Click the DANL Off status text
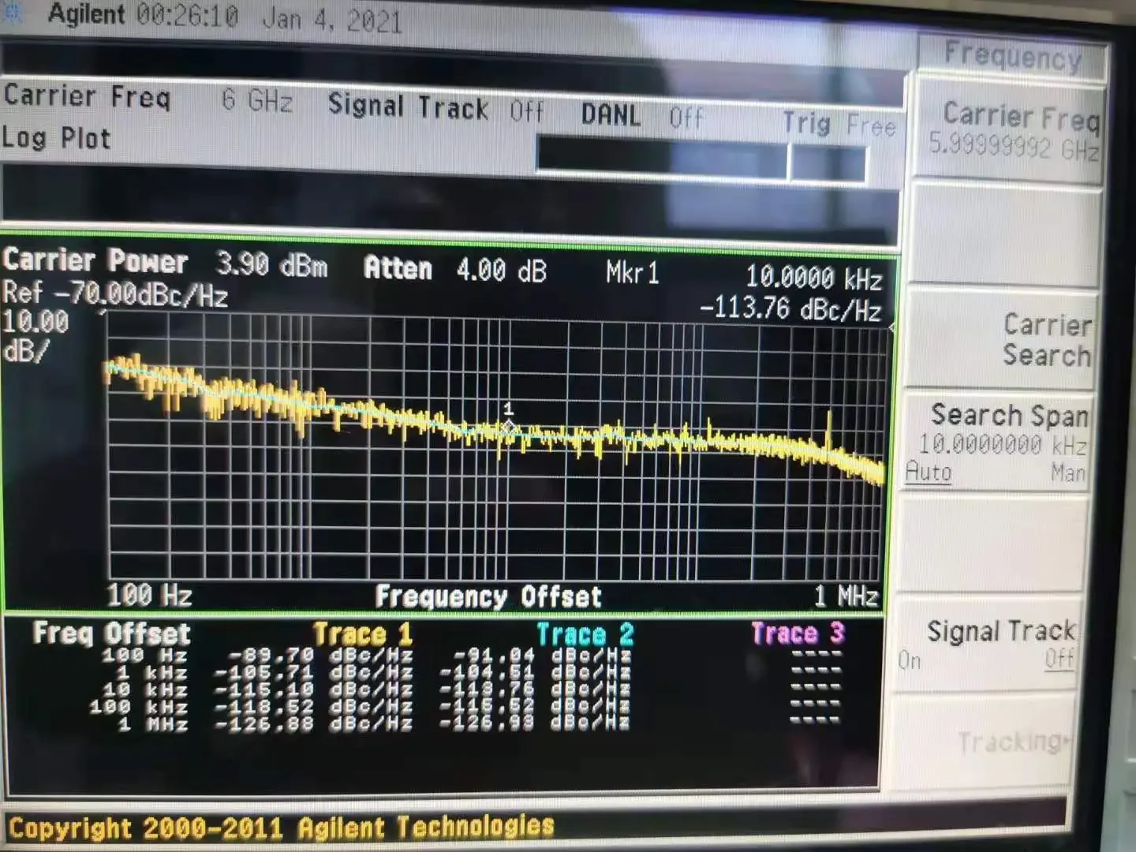 (x=642, y=116)
